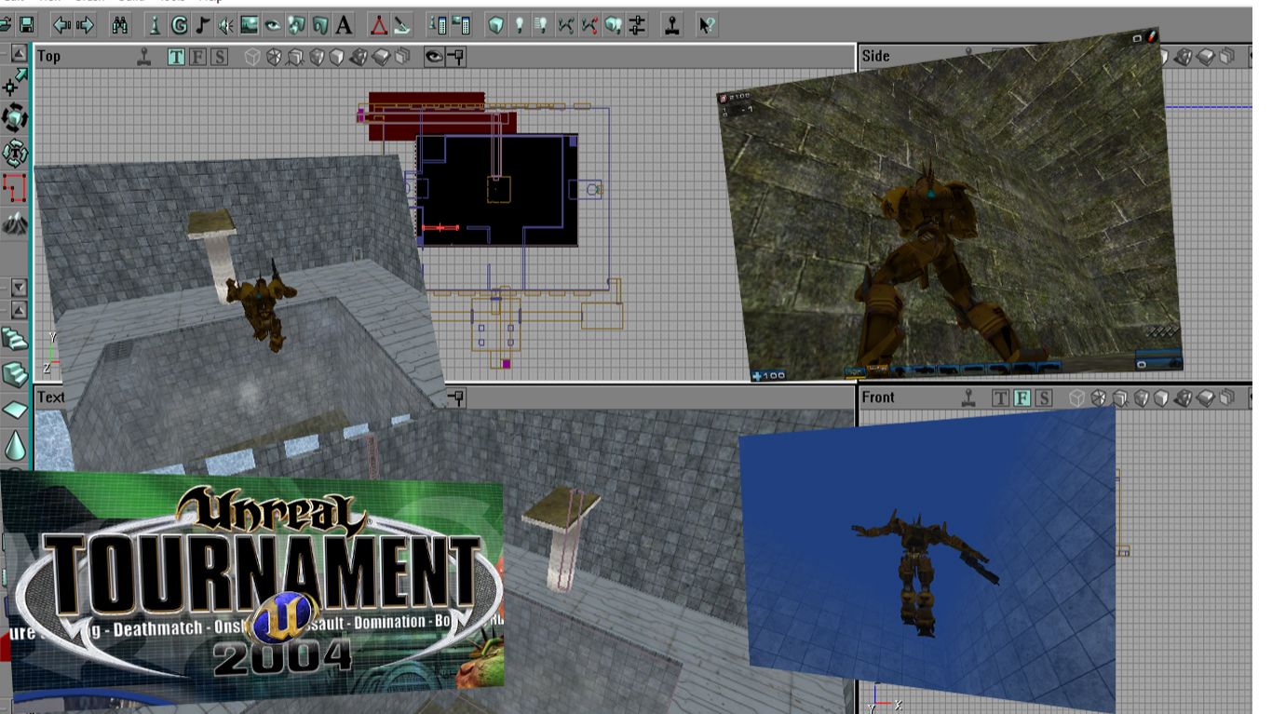The width and height of the screenshot is (1272, 714).
Task: Click the Save map floppy disk icon
Action: [x=26, y=25]
